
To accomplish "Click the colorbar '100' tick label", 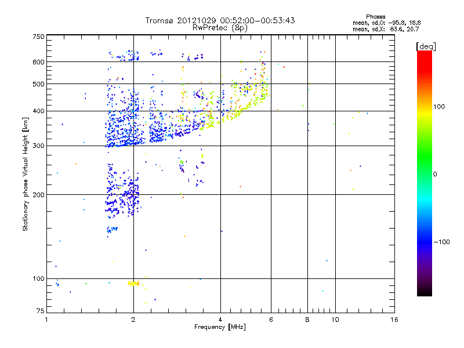I will point(439,107).
